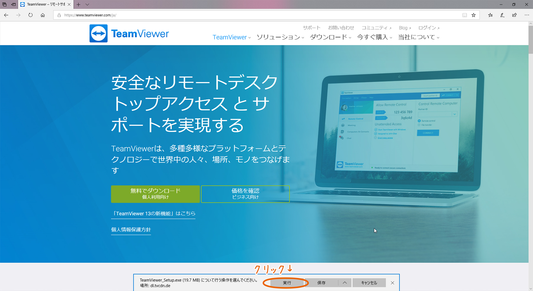Viewport: 533px width, 291px height.
Task: Open Edge settings ellipsis menu
Action: [x=527, y=15]
